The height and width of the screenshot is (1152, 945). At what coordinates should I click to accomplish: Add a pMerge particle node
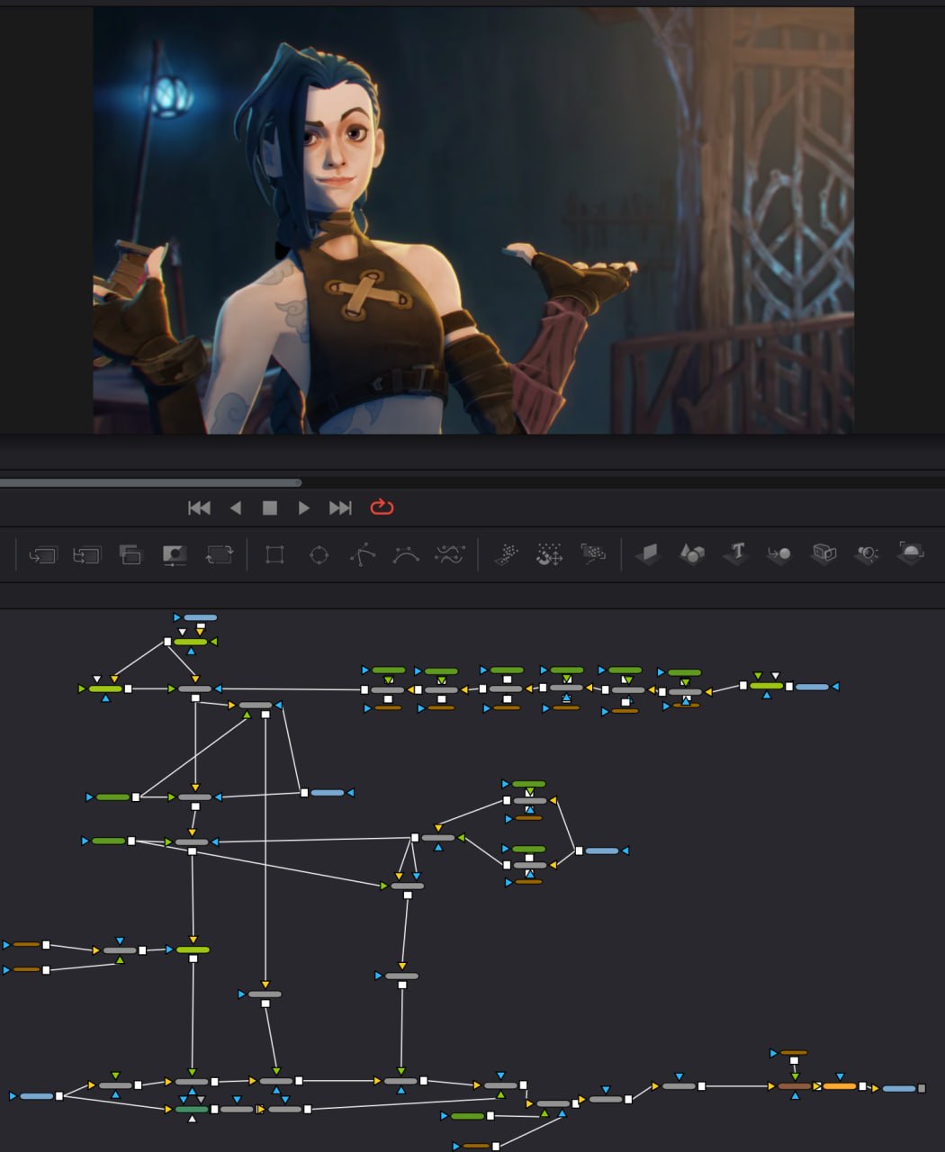coord(549,554)
